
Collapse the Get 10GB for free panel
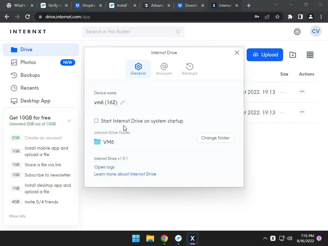click(69, 120)
